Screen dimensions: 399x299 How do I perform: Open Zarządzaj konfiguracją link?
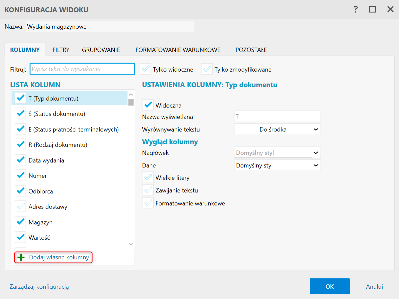point(39,286)
